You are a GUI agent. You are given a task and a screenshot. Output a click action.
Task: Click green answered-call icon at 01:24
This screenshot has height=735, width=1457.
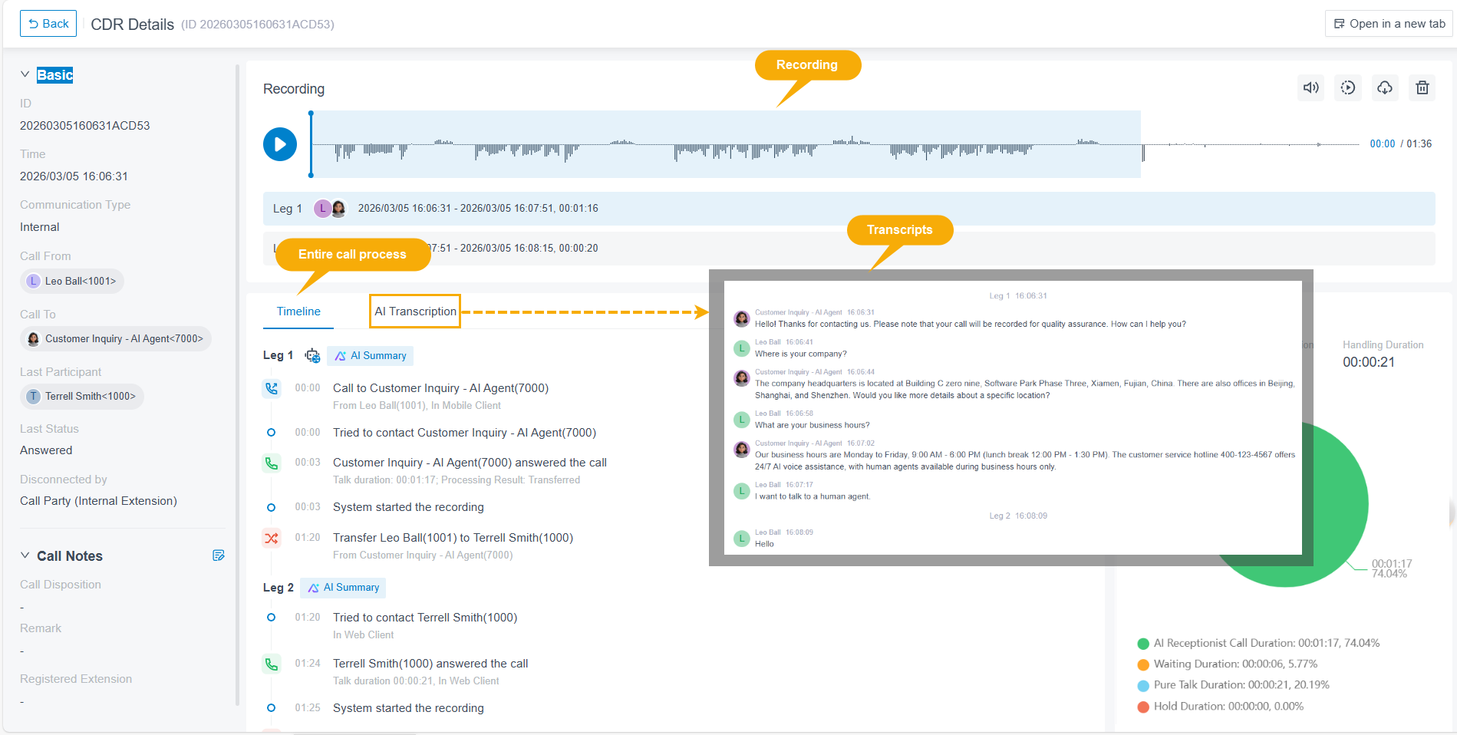click(272, 664)
